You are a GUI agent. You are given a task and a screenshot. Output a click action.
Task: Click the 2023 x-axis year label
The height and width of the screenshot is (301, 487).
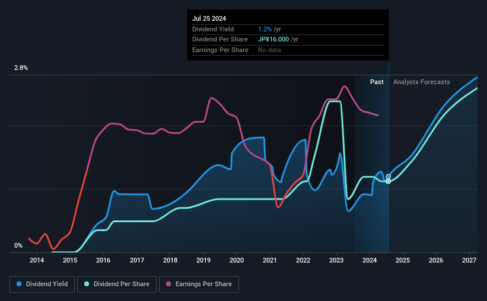coord(336,260)
